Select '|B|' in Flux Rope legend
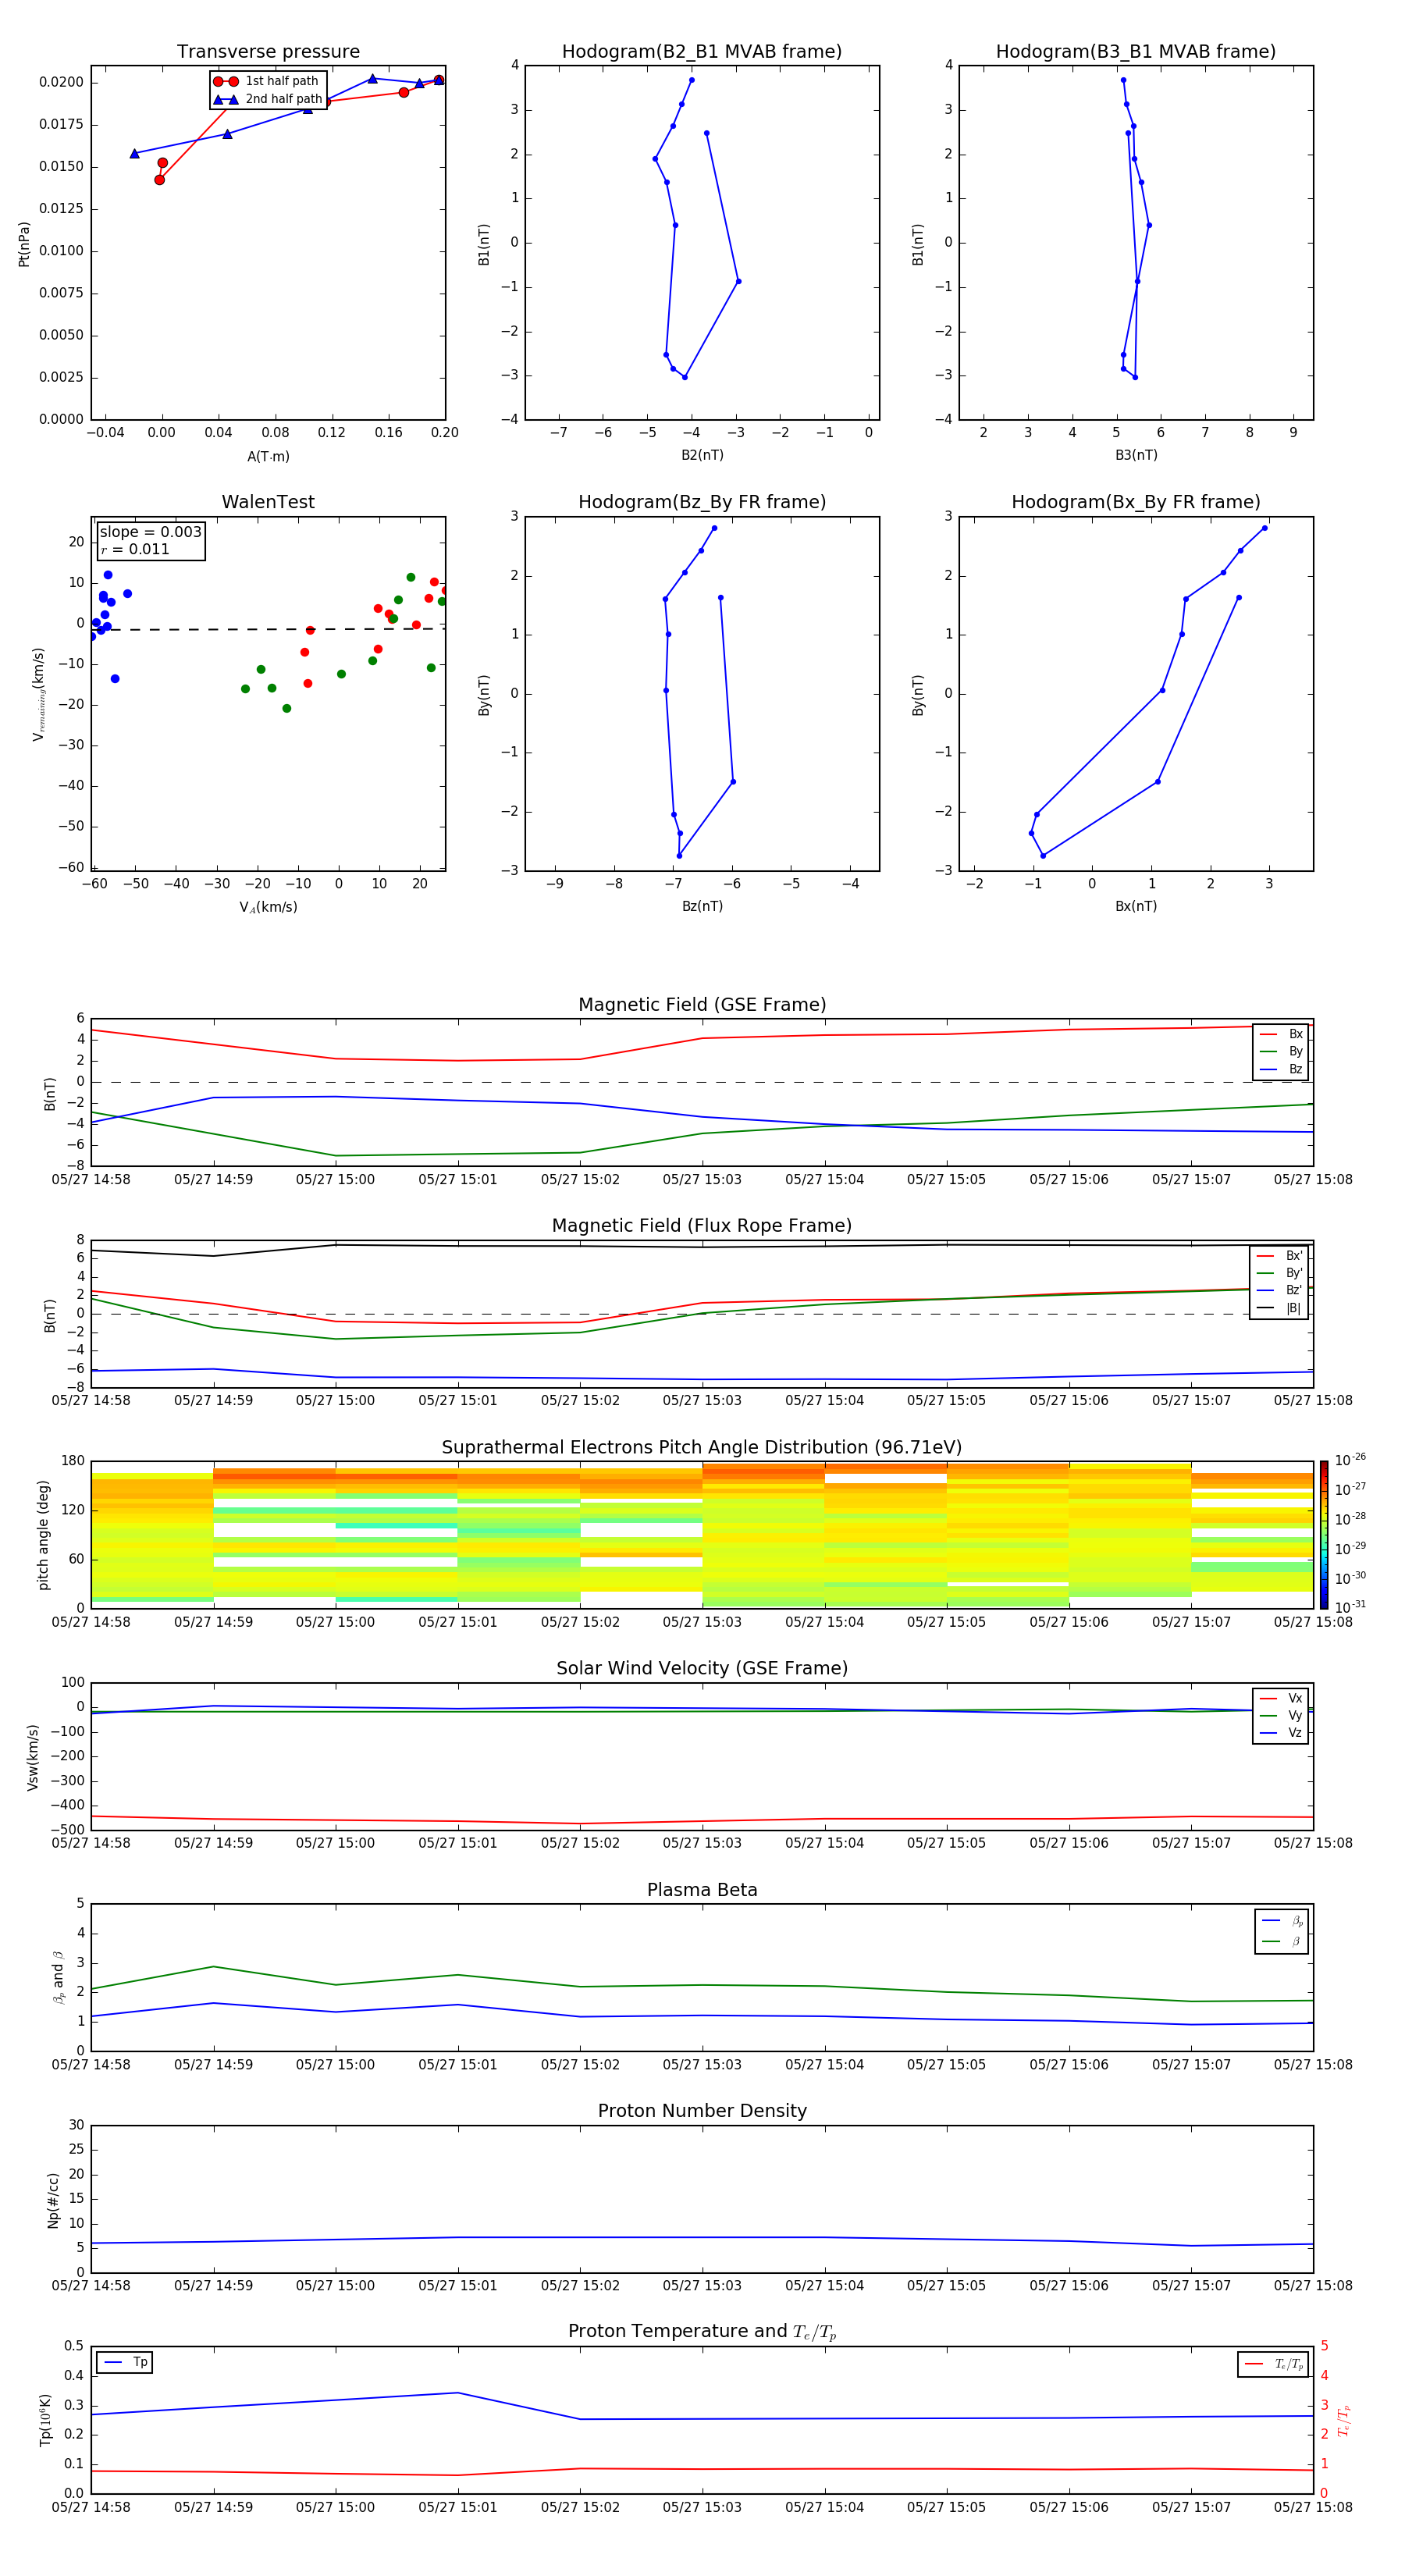Image resolution: width=1405 pixels, height=2576 pixels. (1279, 1308)
